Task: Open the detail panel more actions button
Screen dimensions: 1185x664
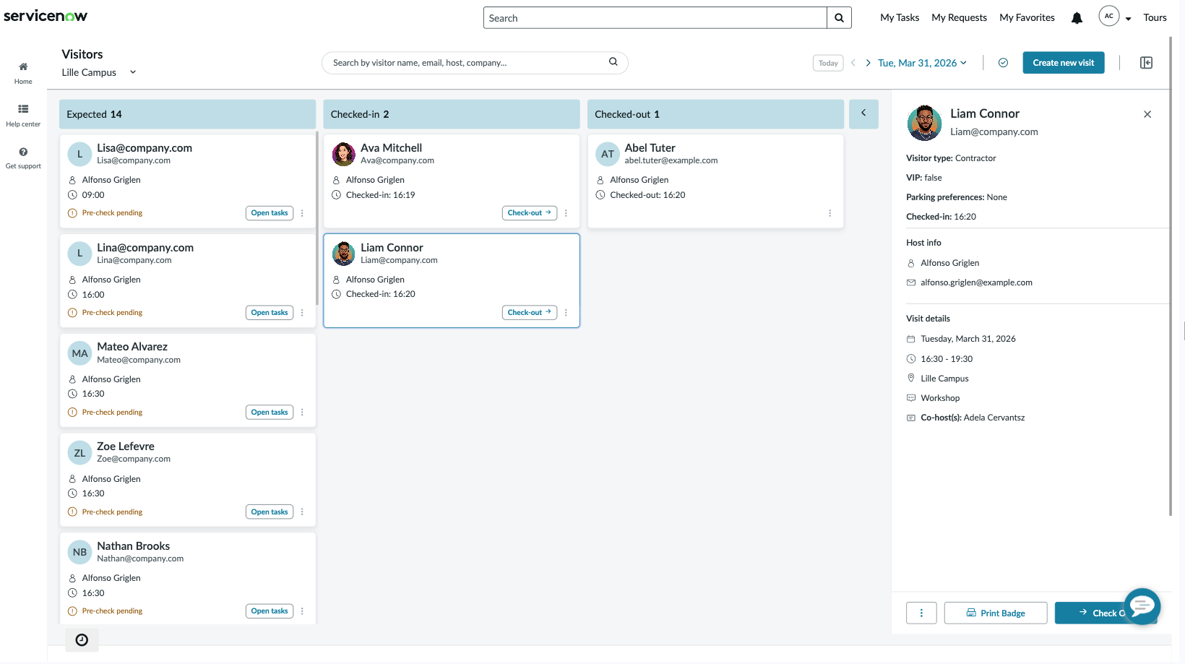Action: [921, 613]
